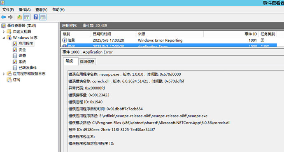The width and height of the screenshot is (284, 152).
Task: Open the blue help question mark icon
Action: (36, 17)
